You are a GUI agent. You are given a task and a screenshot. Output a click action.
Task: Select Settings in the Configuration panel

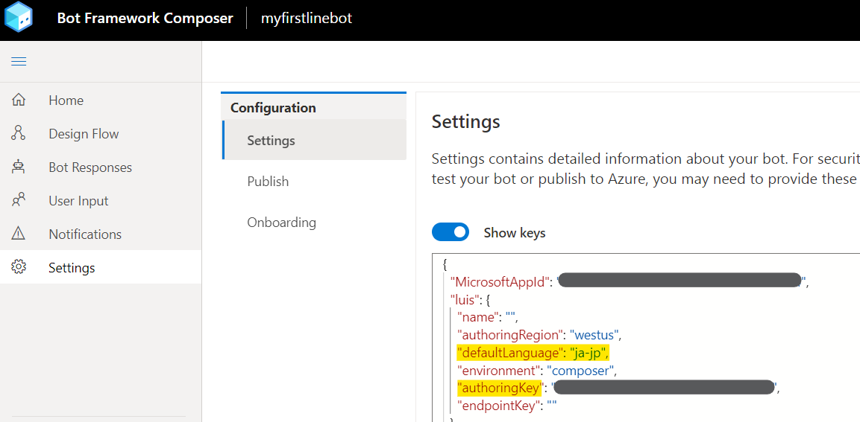click(x=271, y=141)
